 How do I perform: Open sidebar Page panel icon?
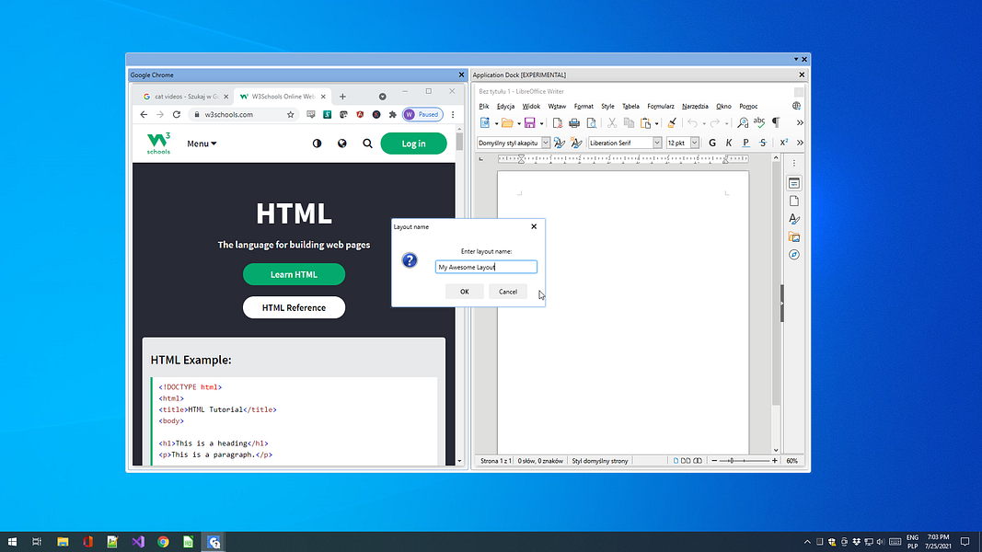(x=794, y=201)
